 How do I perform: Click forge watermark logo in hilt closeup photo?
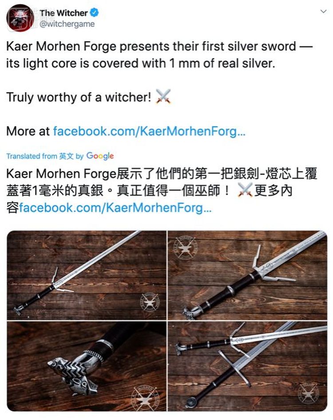[185, 248]
